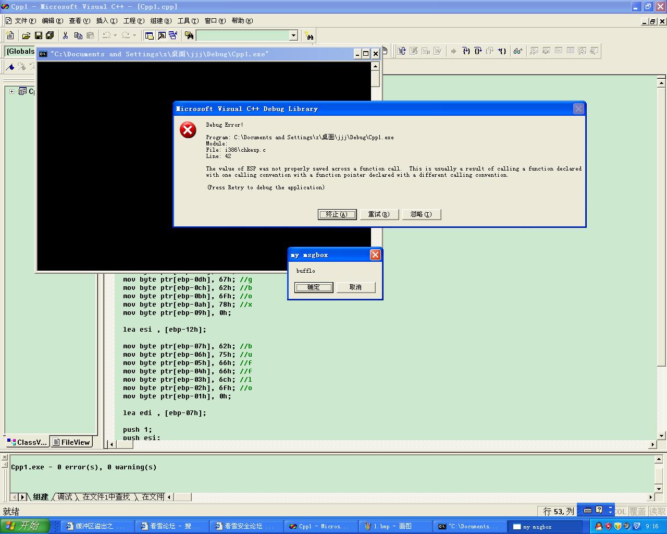667x534 pixels.
Task: Click the Stop Debugging toolbar icon
Action: (414, 51)
